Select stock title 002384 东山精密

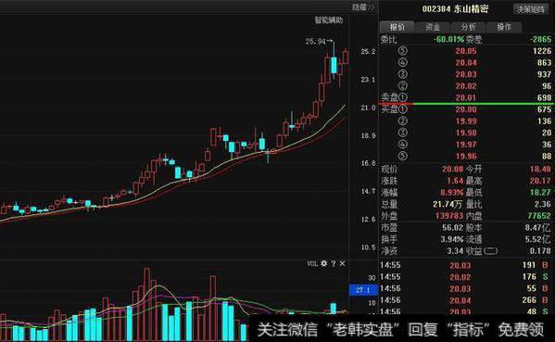click(x=455, y=9)
